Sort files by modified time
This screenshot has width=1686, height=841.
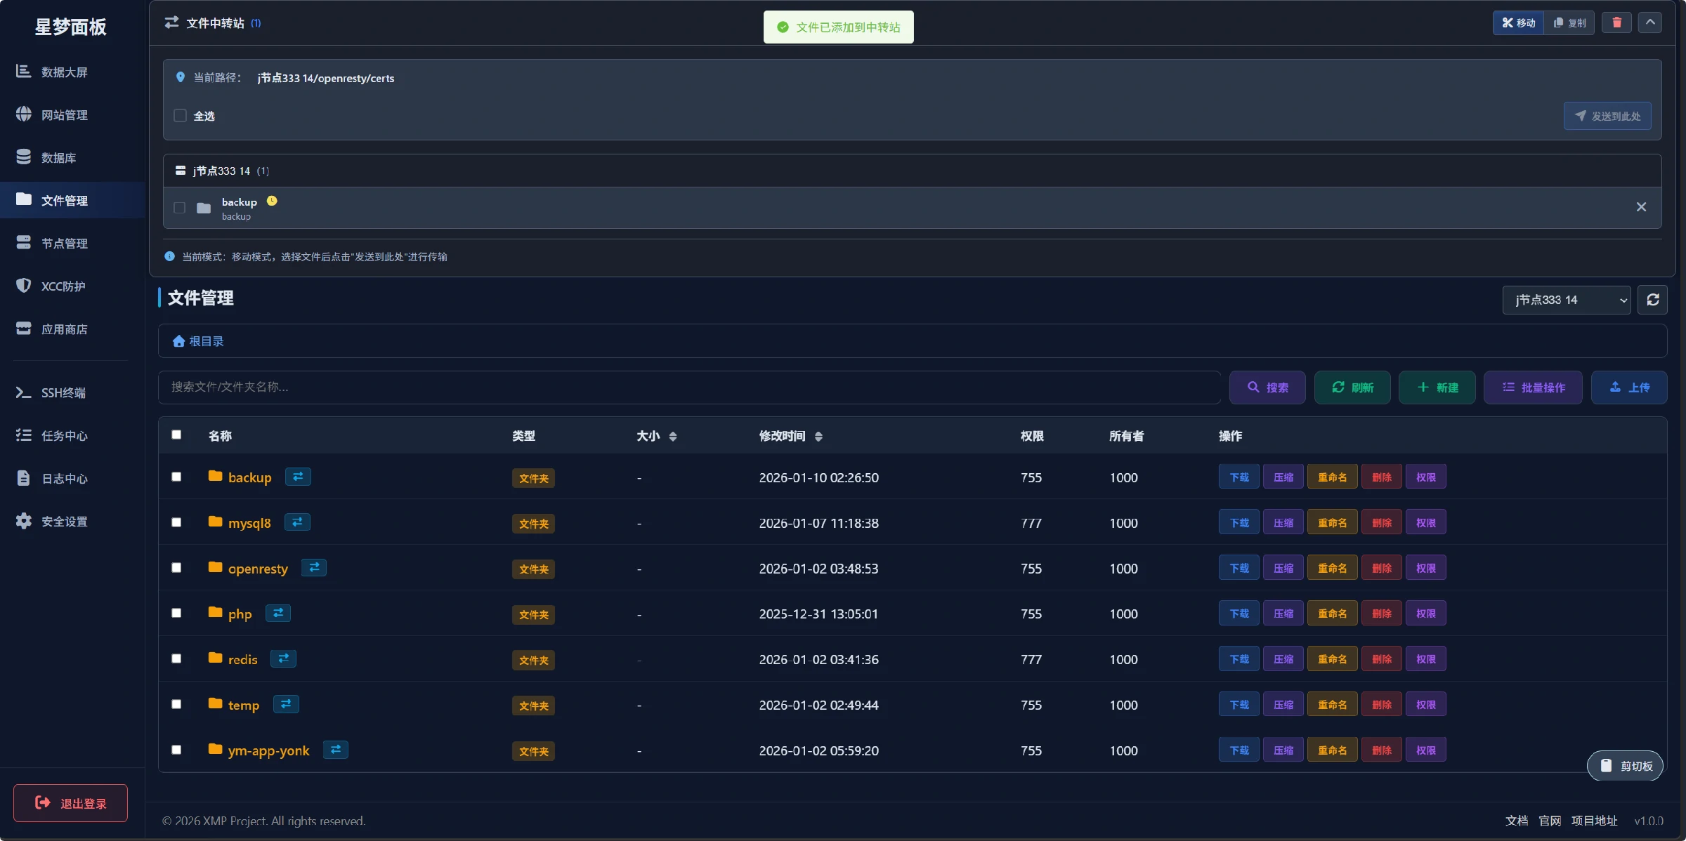coord(818,437)
